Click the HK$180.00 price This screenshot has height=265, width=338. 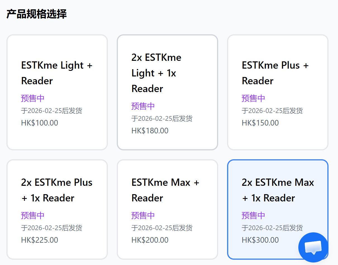(x=150, y=131)
